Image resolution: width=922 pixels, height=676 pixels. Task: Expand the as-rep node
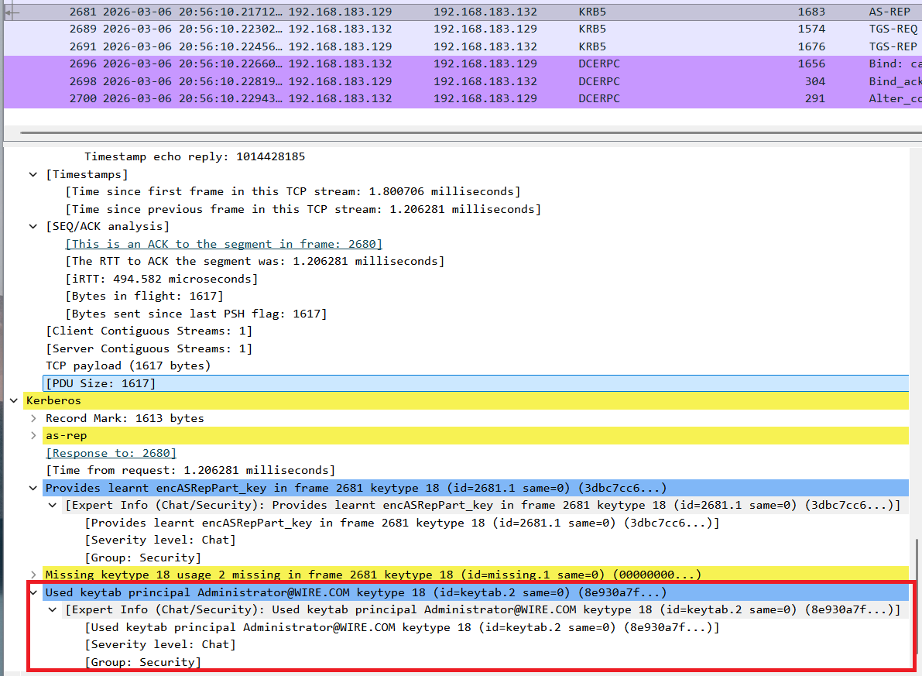33,436
